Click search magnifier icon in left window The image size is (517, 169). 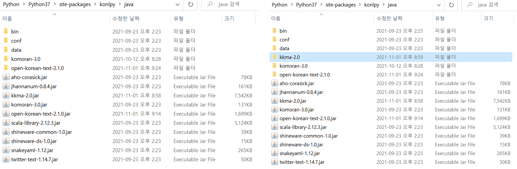[x=210, y=4]
